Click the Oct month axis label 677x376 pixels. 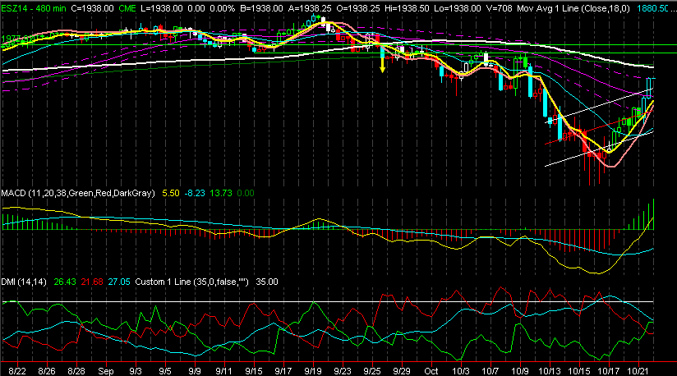point(431,371)
